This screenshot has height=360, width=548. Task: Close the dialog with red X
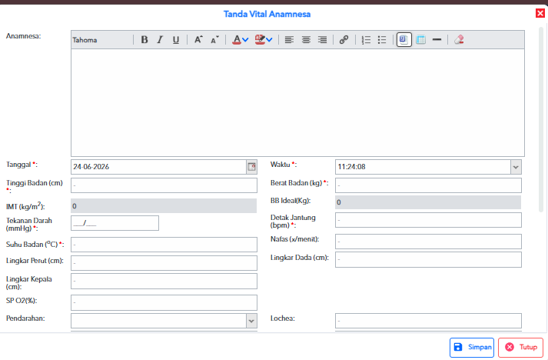(540, 13)
